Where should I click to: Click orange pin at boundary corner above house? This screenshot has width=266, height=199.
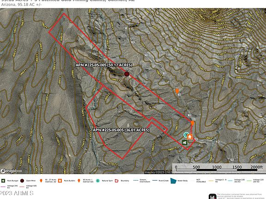tap(192, 123)
